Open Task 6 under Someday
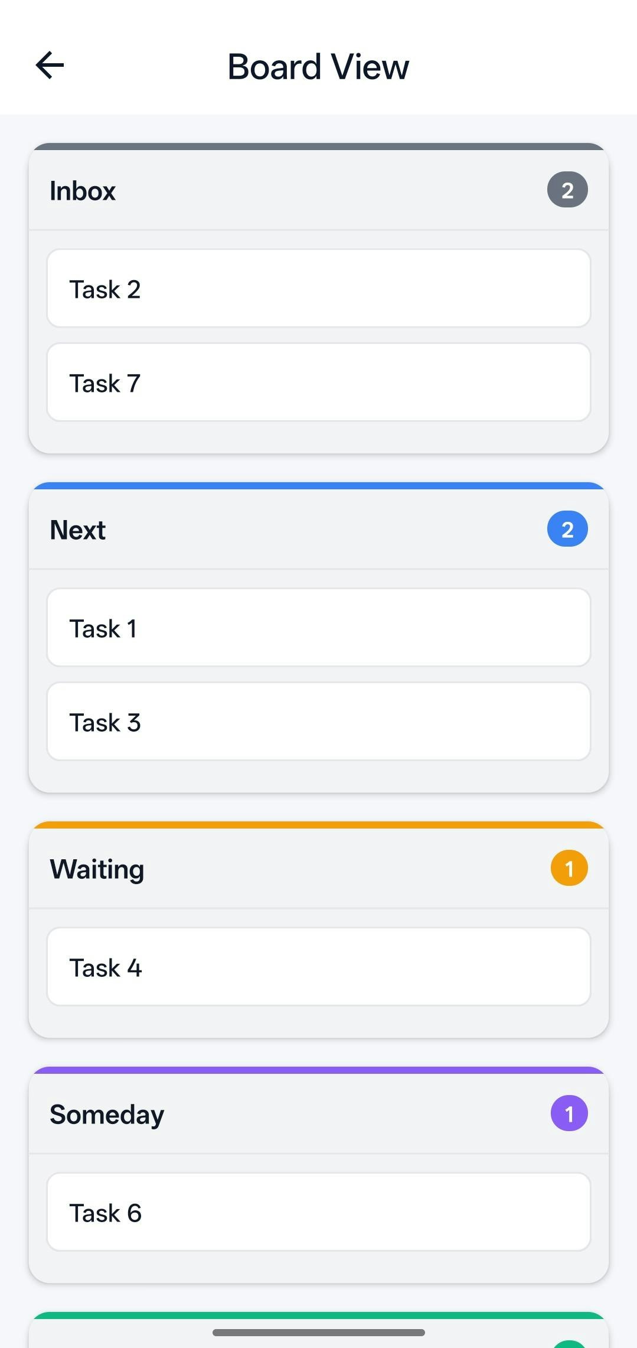Screen dimensions: 637x1348 (318, 1212)
